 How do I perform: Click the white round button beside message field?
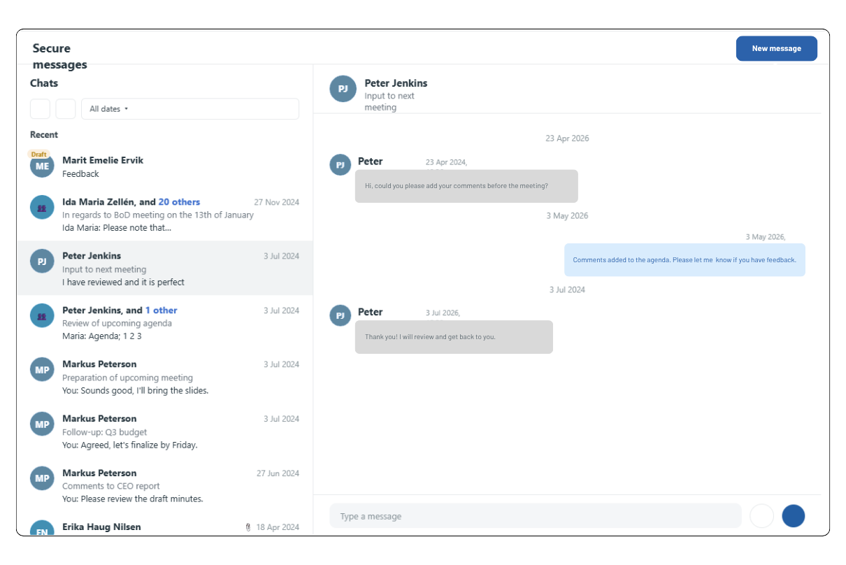click(761, 516)
